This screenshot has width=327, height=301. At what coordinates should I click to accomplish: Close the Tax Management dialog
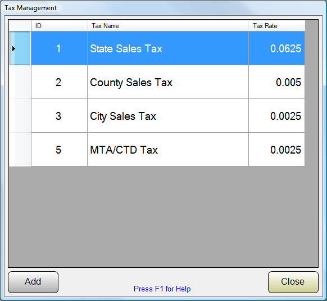(x=293, y=282)
